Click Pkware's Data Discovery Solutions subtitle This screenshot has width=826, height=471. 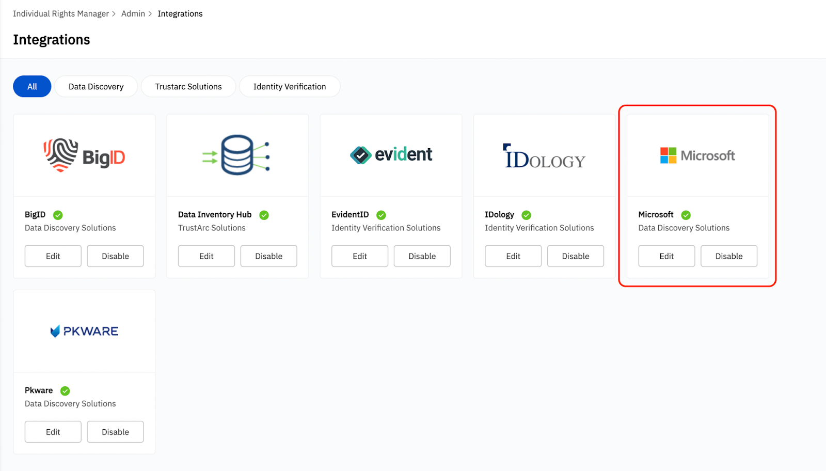[70, 403]
